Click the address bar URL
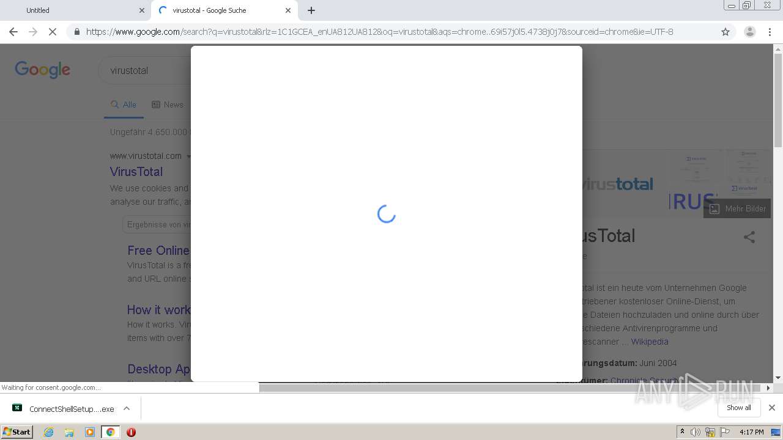The image size is (783, 440). point(379,32)
